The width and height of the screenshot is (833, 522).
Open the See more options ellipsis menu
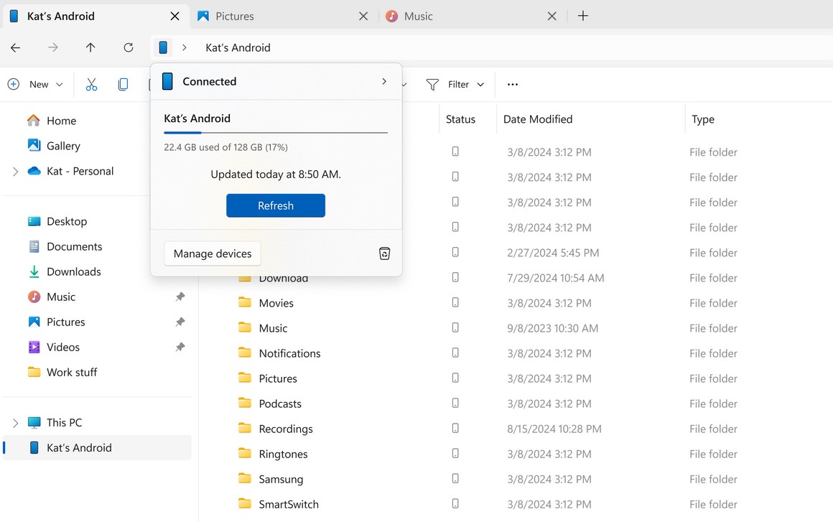point(512,85)
